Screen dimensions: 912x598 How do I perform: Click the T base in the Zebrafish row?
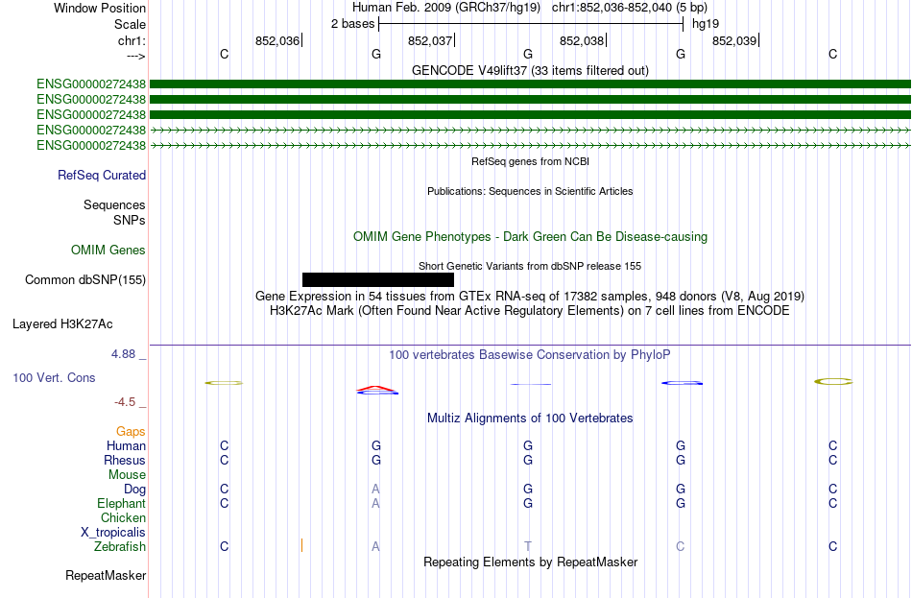[x=528, y=546]
